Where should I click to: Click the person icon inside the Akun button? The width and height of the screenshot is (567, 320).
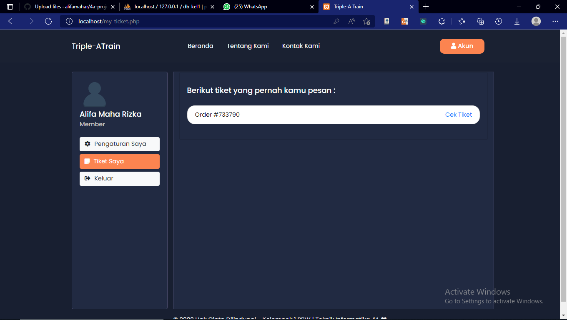pos(454,46)
